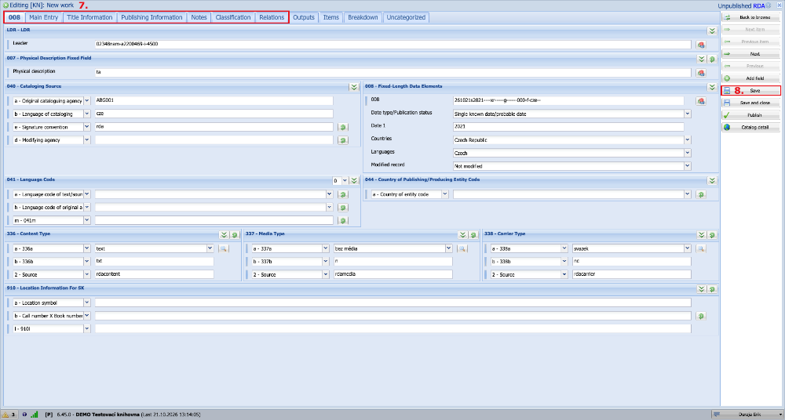Collapse the 007 Physical Description Fixed Field section
Viewport: 785px width, 420px height.
pyautogui.click(x=702, y=59)
